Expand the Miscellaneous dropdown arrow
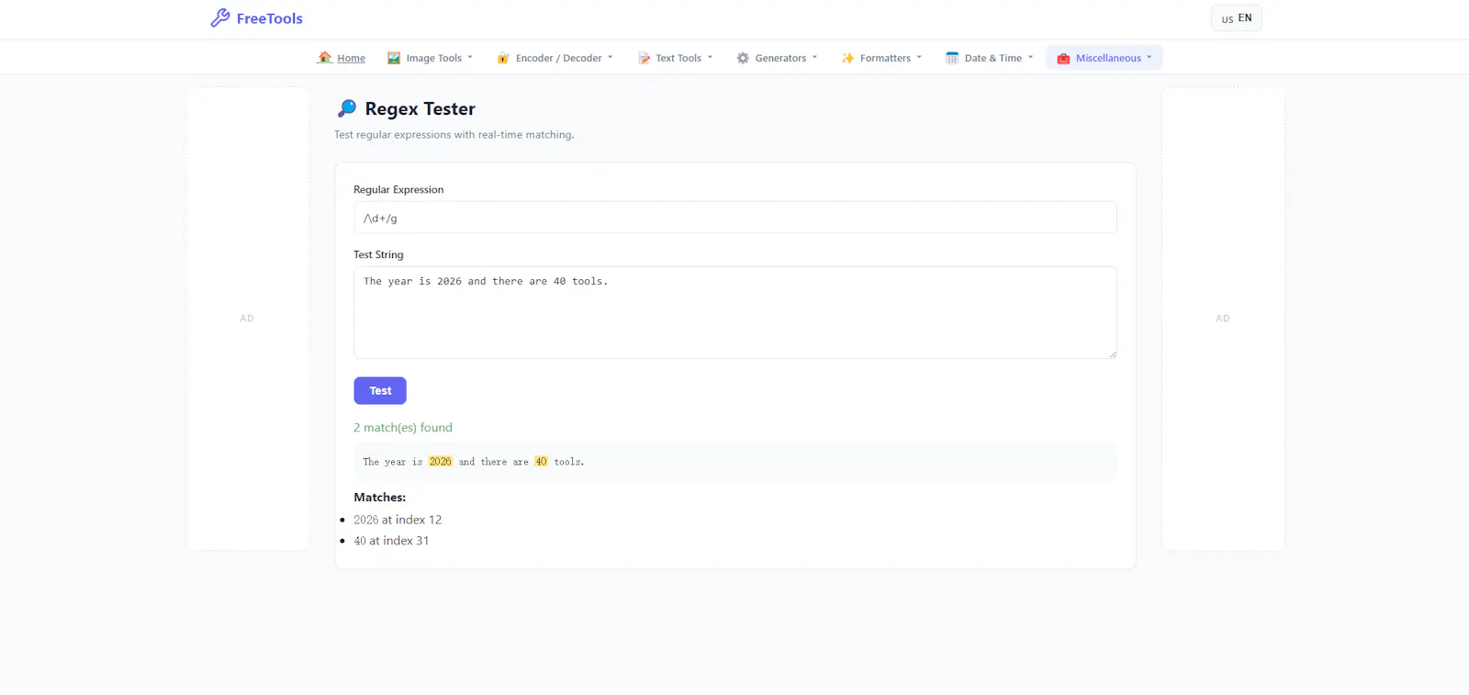Screen dimensions: 1469x695 (1149, 57)
